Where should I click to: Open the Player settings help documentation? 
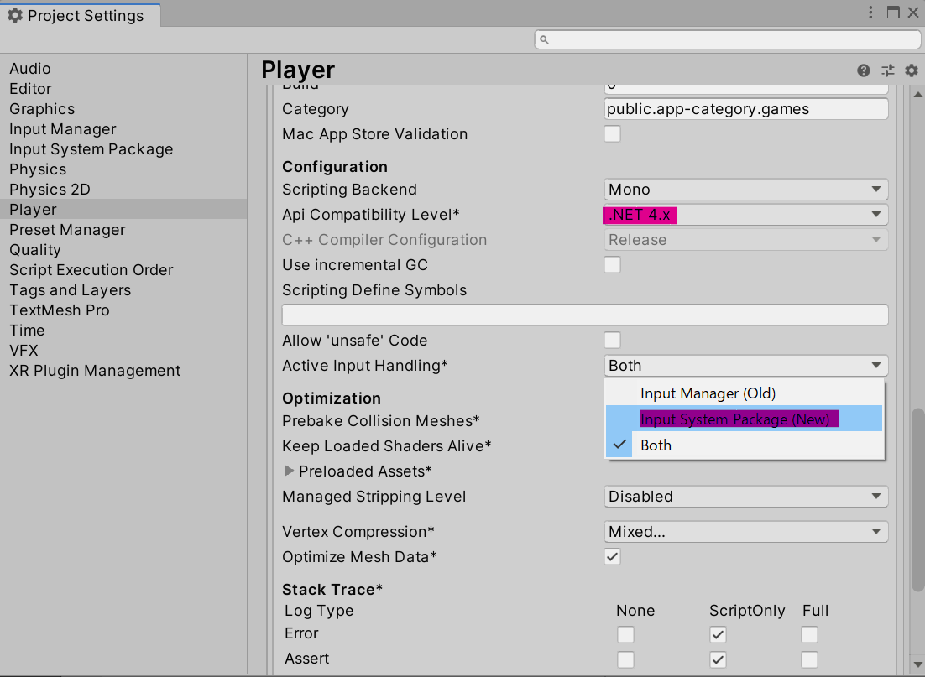tap(863, 70)
